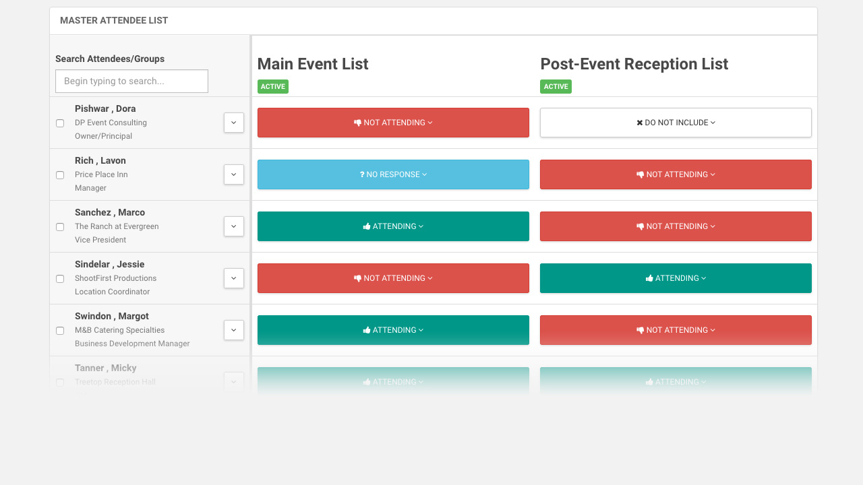The height and width of the screenshot is (485, 863).
Task: Open the dropdown arrow beside Jessie Sindelar
Action: (234, 278)
